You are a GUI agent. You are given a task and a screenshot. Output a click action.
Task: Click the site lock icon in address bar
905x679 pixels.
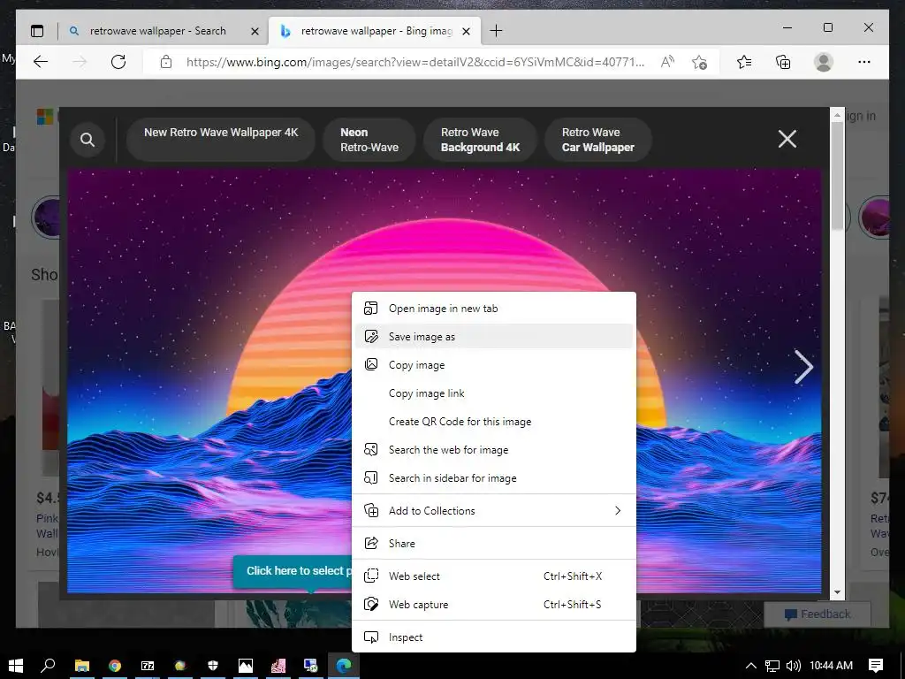[x=166, y=62]
